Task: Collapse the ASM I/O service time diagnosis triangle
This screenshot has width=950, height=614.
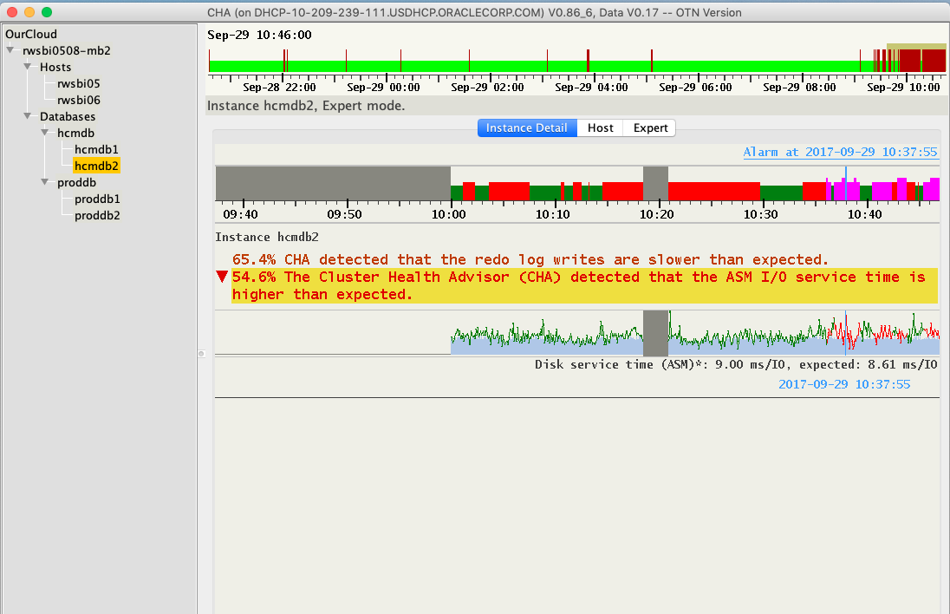Action: coord(223,277)
